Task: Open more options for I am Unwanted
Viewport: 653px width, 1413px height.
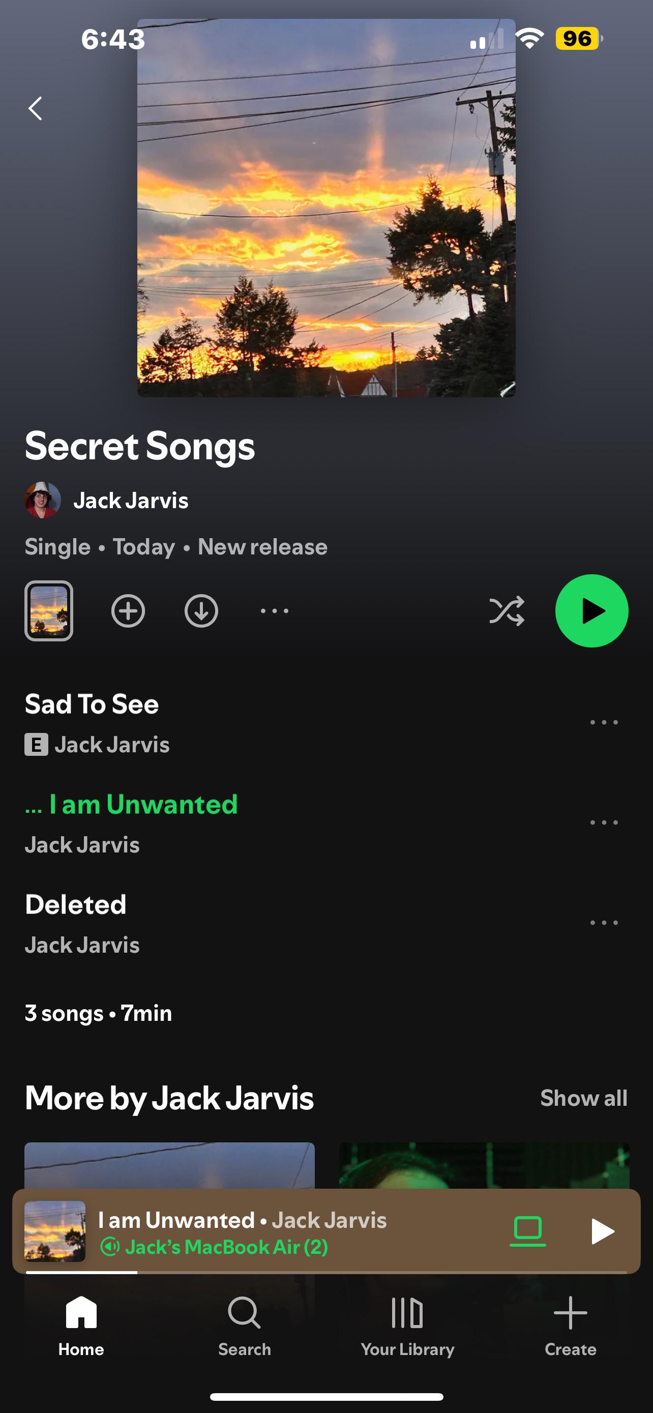Action: point(604,823)
